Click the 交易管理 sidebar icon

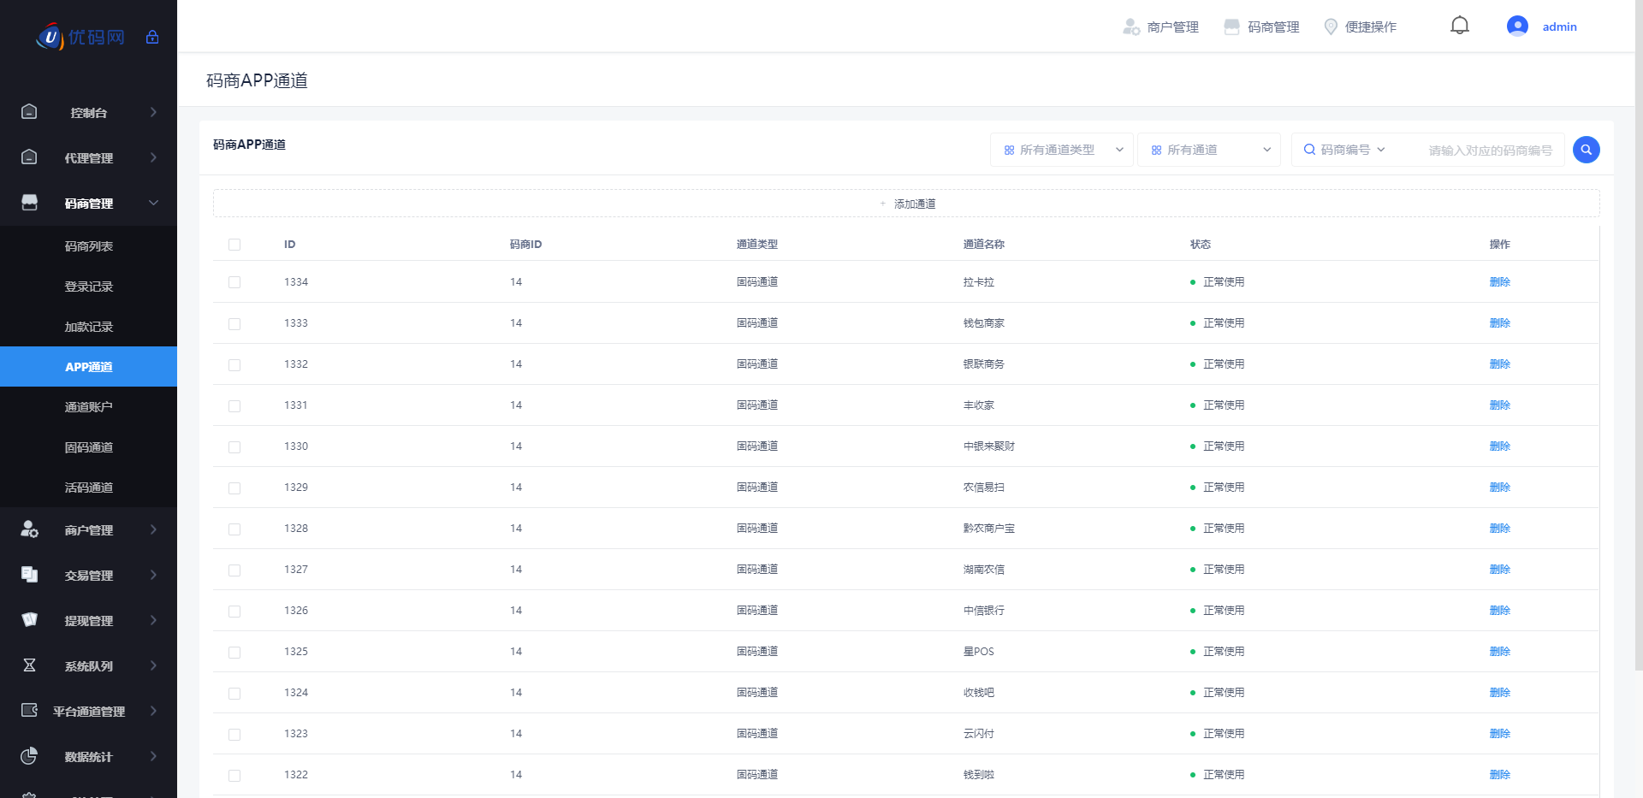click(29, 575)
